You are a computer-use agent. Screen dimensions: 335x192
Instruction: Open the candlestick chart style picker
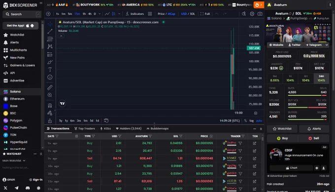pos(114,14)
